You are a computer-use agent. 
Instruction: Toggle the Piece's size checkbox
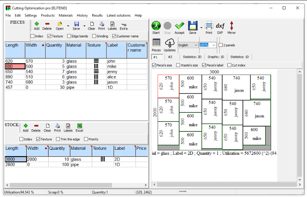coord(154,65)
